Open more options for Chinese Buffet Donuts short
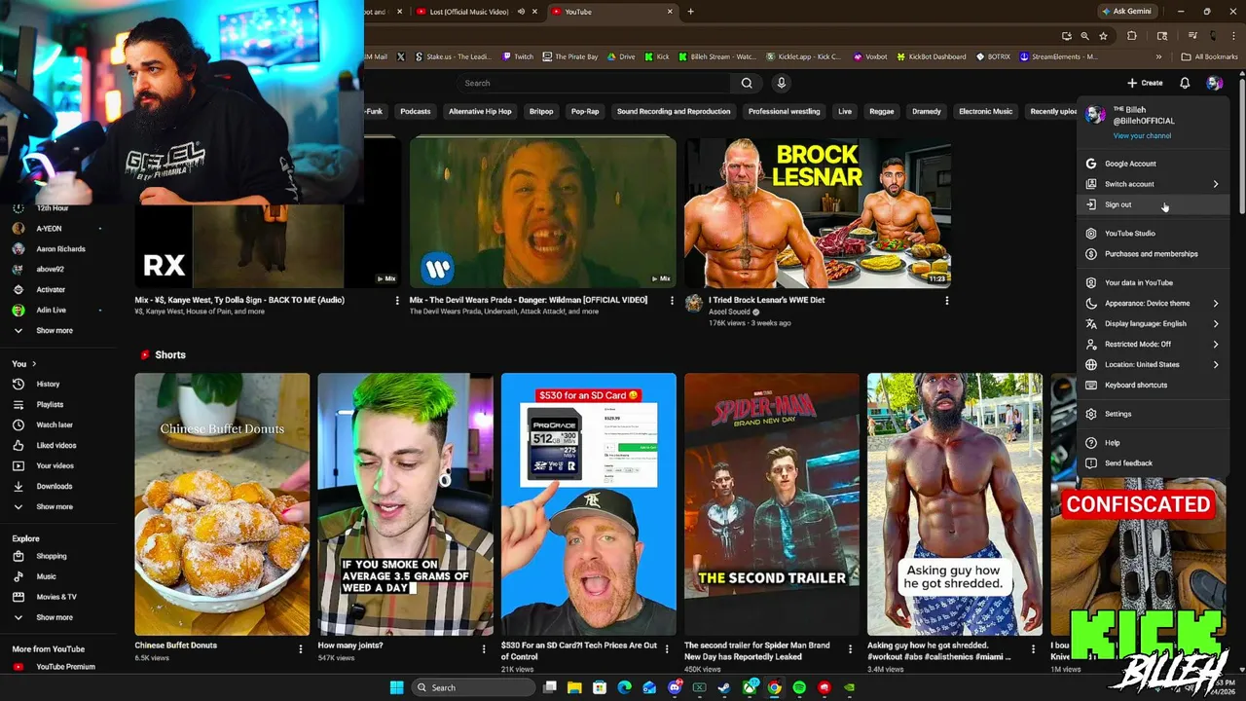Viewport: 1246px width, 701px height. (x=300, y=648)
